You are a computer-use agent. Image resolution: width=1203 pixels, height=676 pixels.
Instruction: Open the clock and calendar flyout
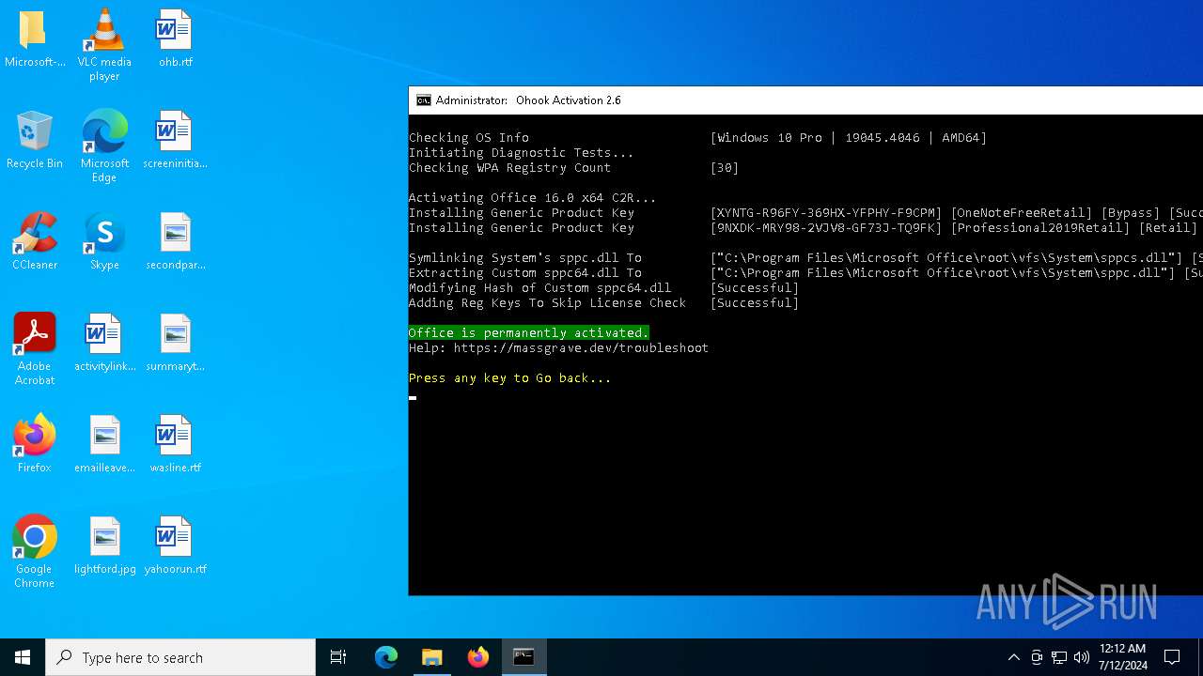[1122, 657]
